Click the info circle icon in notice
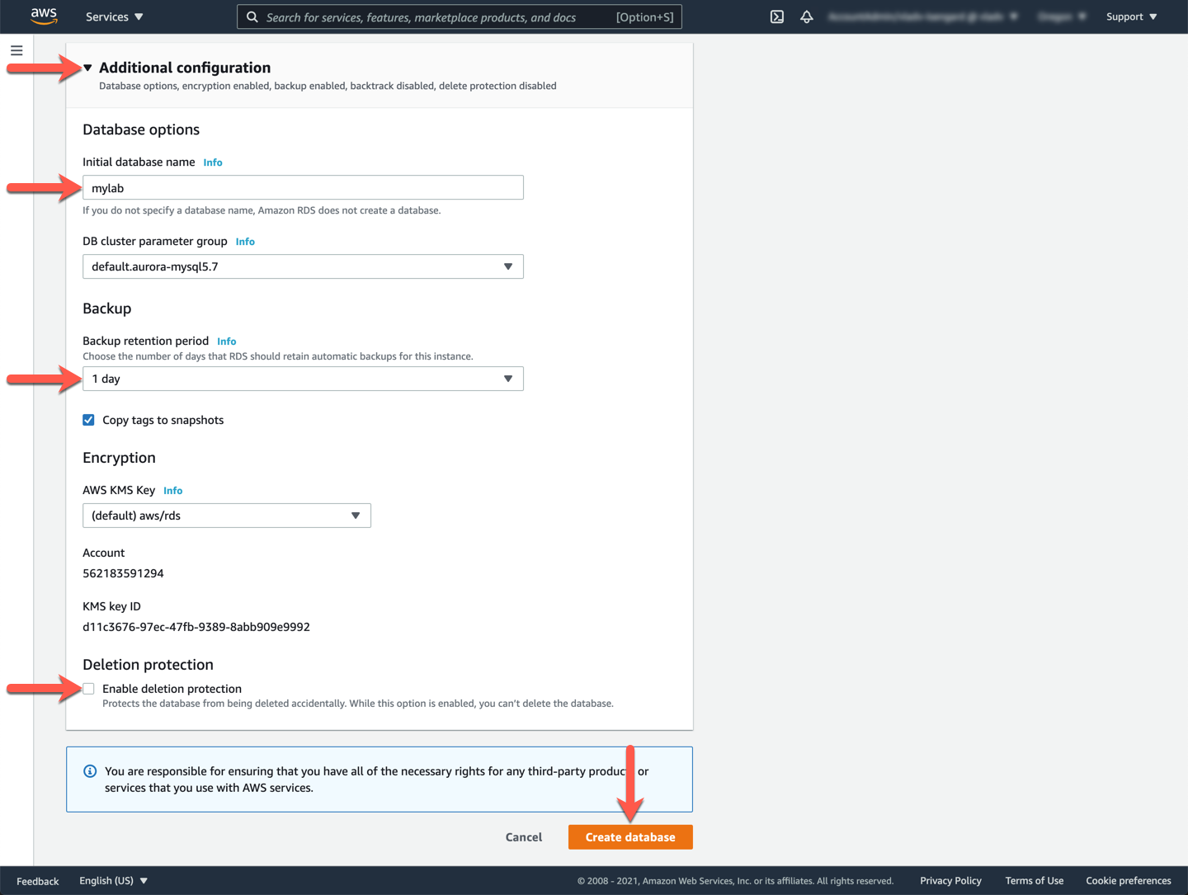This screenshot has width=1188, height=895. [x=90, y=771]
